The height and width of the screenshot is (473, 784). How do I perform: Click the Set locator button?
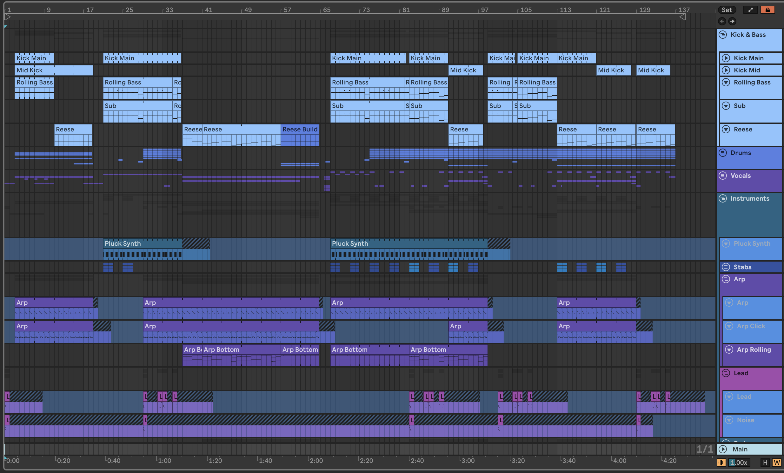727,10
